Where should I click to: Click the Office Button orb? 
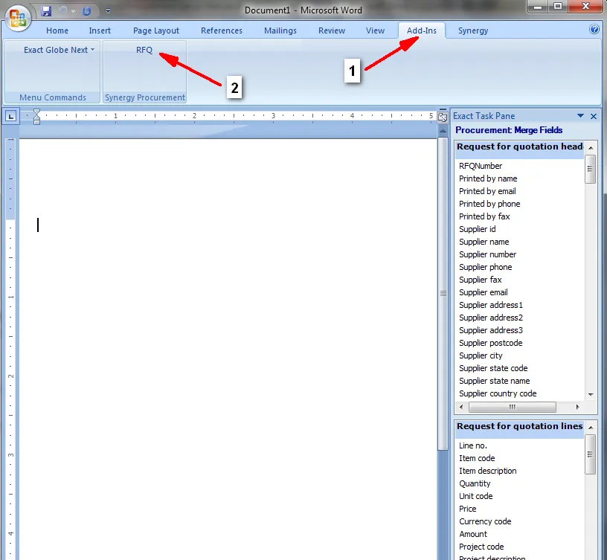pyautogui.click(x=18, y=16)
